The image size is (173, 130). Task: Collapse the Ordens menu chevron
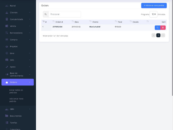pyautogui.click(x=30, y=82)
